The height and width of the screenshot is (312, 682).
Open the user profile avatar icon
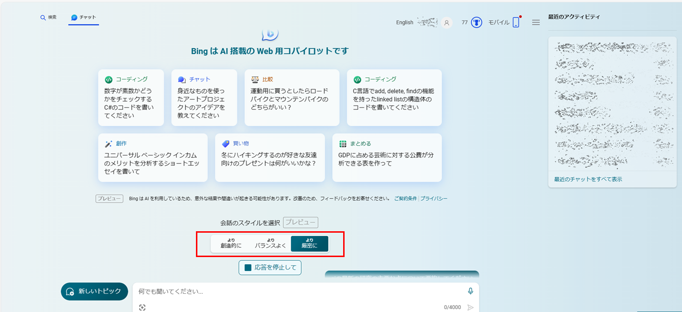point(446,22)
